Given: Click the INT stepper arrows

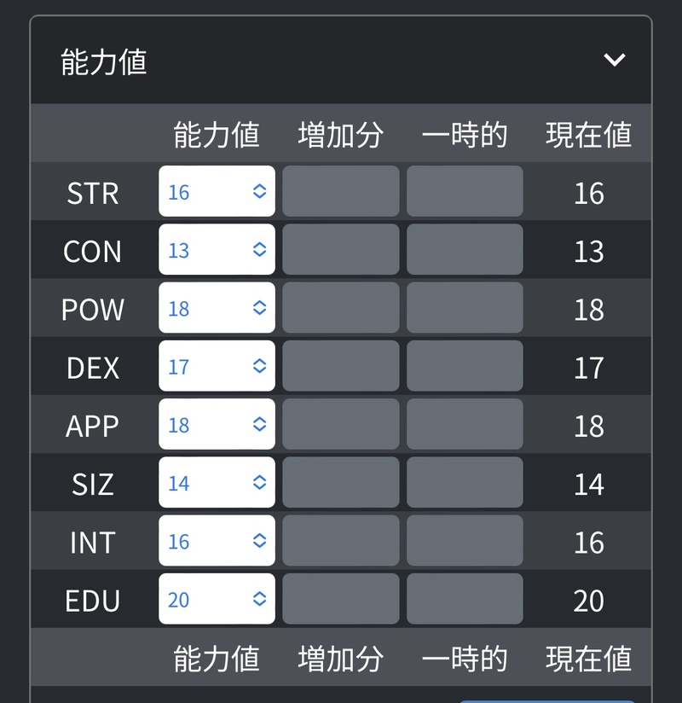Looking at the screenshot, I should coord(259,541).
